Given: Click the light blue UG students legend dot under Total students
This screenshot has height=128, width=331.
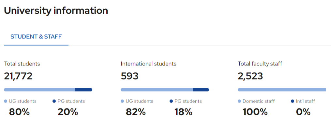Looking at the screenshot, I should coord(6,101).
